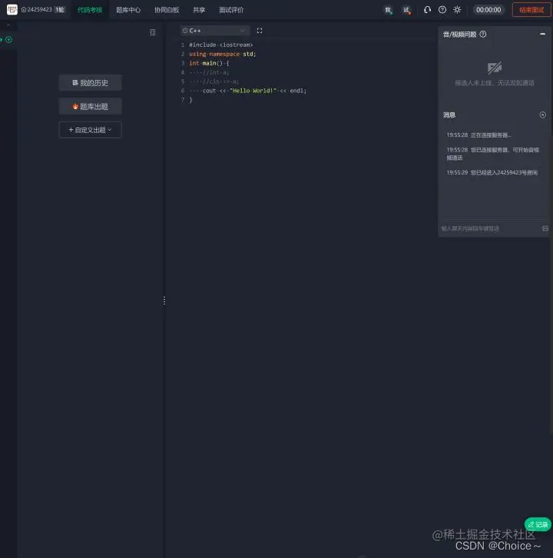
Task: Click the green 记录 button
Action: click(x=538, y=524)
